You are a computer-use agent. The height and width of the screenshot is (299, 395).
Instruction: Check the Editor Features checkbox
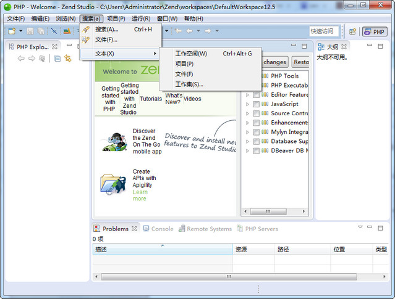256,95
